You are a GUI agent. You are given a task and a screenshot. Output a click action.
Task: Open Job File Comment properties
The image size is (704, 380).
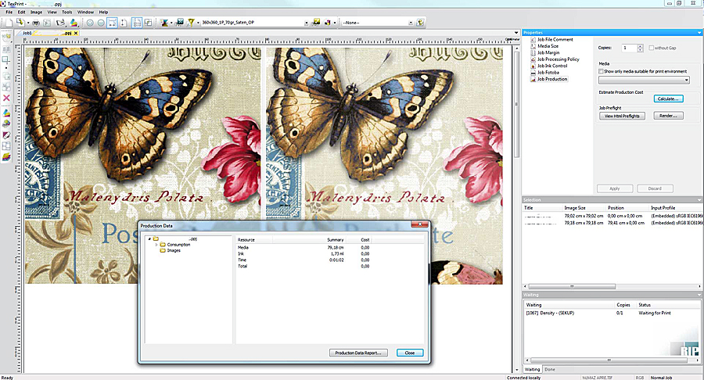555,39
